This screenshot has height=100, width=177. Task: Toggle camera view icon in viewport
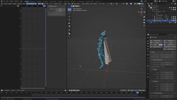pyautogui.click(x=144, y=23)
